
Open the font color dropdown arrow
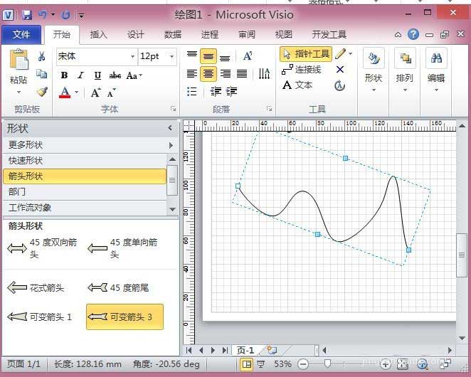tap(76, 92)
